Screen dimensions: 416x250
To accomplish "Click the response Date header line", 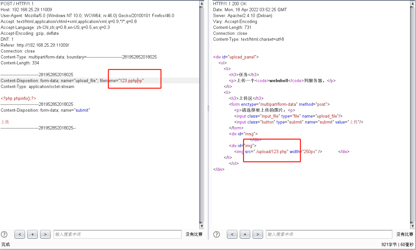I will [x=250, y=10].
